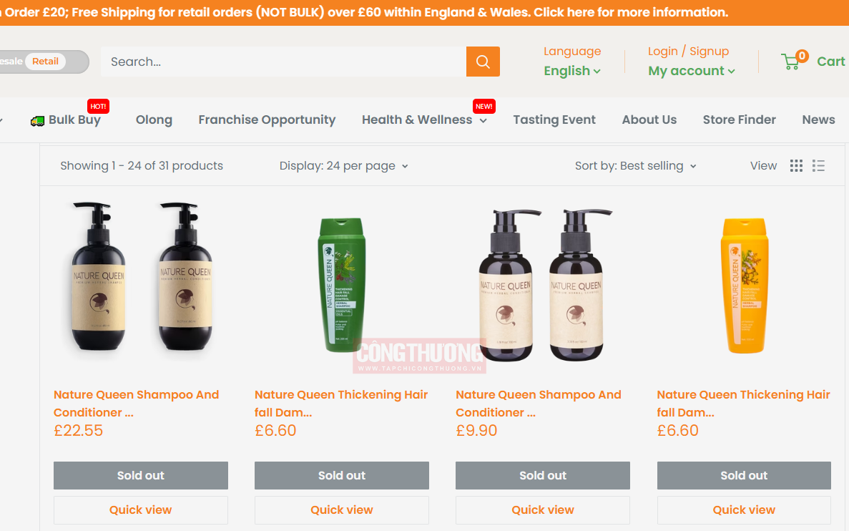The height and width of the screenshot is (531, 849).
Task: Open the My account dropdown
Action: click(x=692, y=71)
